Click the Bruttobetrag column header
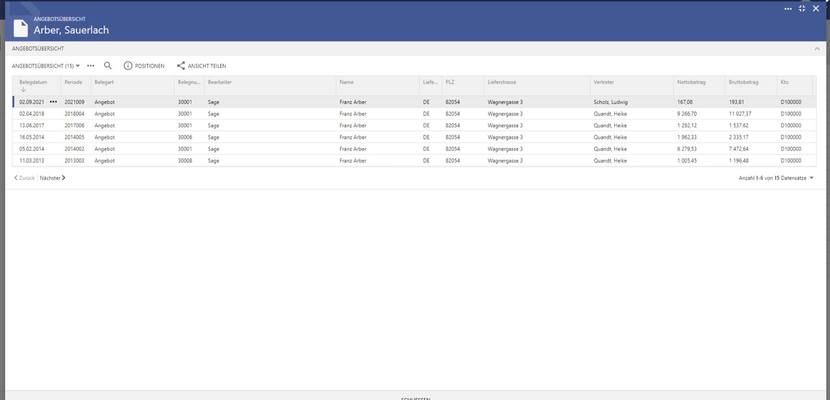This screenshot has width=830, height=400. pos(743,82)
